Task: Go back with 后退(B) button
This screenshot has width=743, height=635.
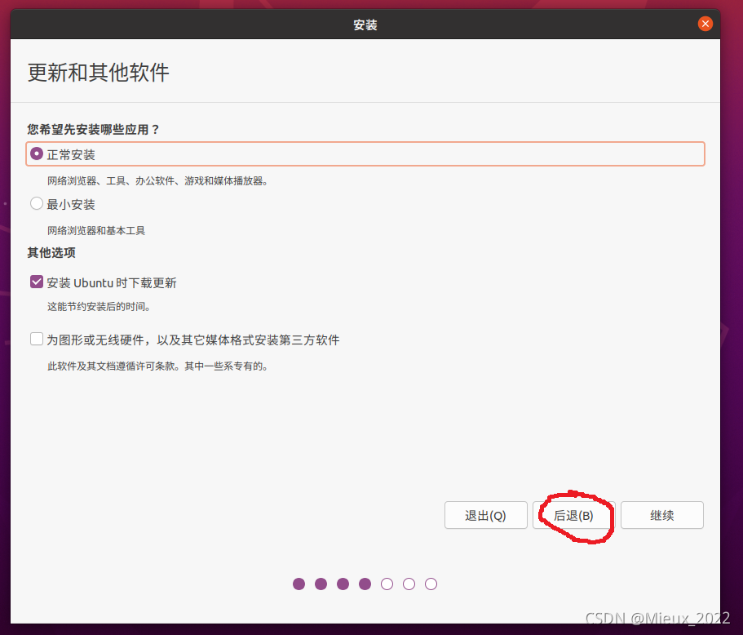Action: (x=574, y=515)
